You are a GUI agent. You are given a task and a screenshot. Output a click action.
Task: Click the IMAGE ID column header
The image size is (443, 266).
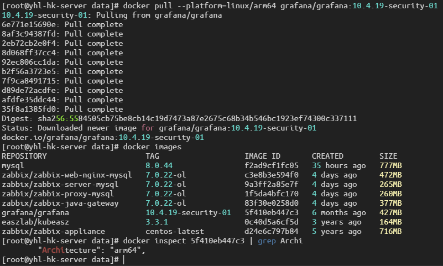coord(263,156)
